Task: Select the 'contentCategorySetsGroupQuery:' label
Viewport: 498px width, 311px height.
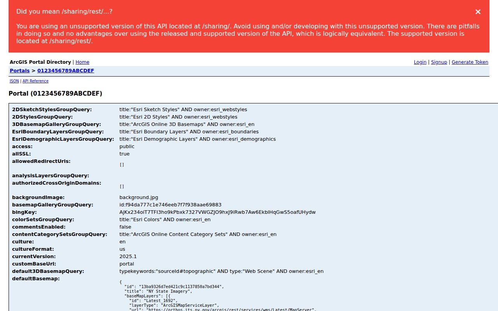Action: (60, 234)
